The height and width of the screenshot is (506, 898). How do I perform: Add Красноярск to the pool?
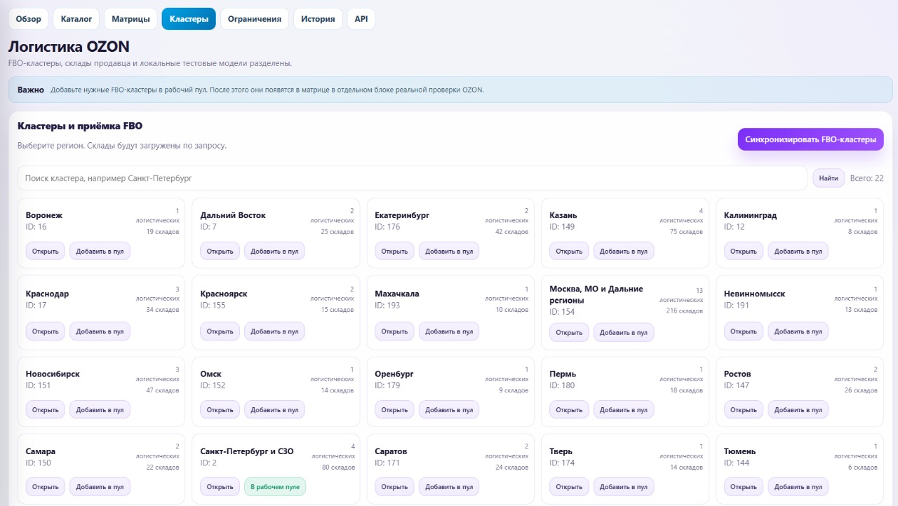274,331
